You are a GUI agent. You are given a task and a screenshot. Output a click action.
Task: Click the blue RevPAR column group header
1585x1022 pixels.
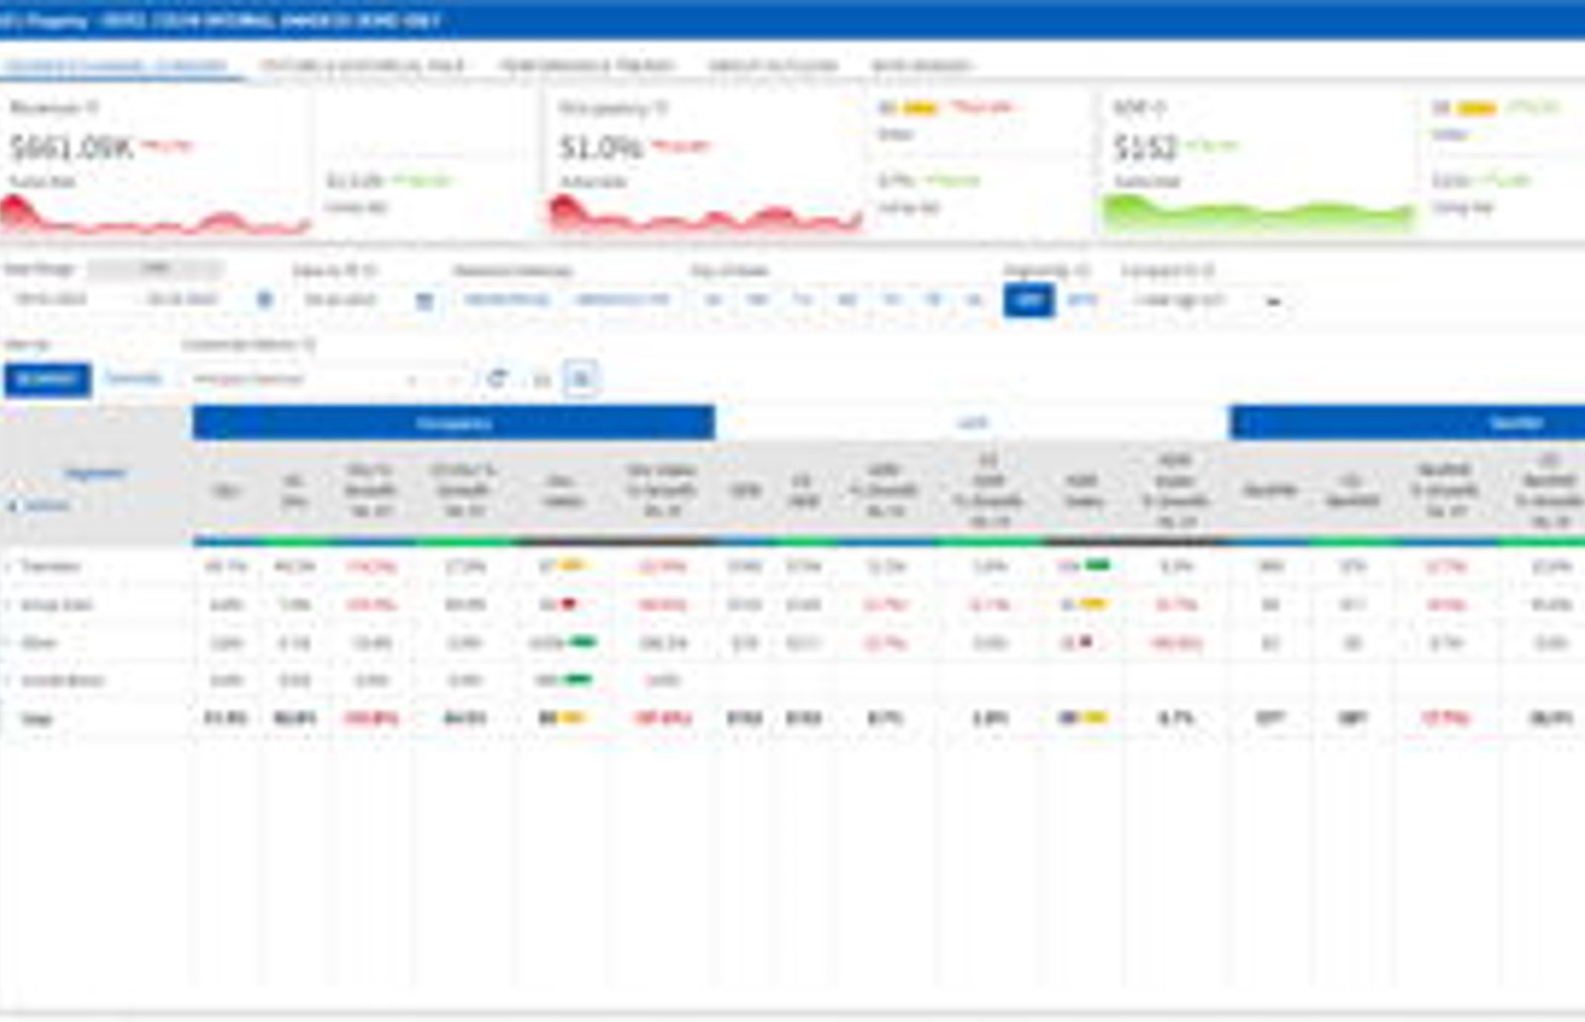[1408, 423]
